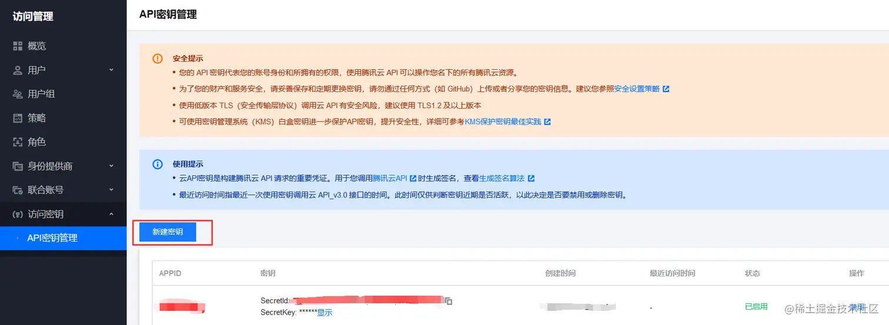Click the 禁用 action link
This screenshot has width=889, height=325.
point(857,307)
